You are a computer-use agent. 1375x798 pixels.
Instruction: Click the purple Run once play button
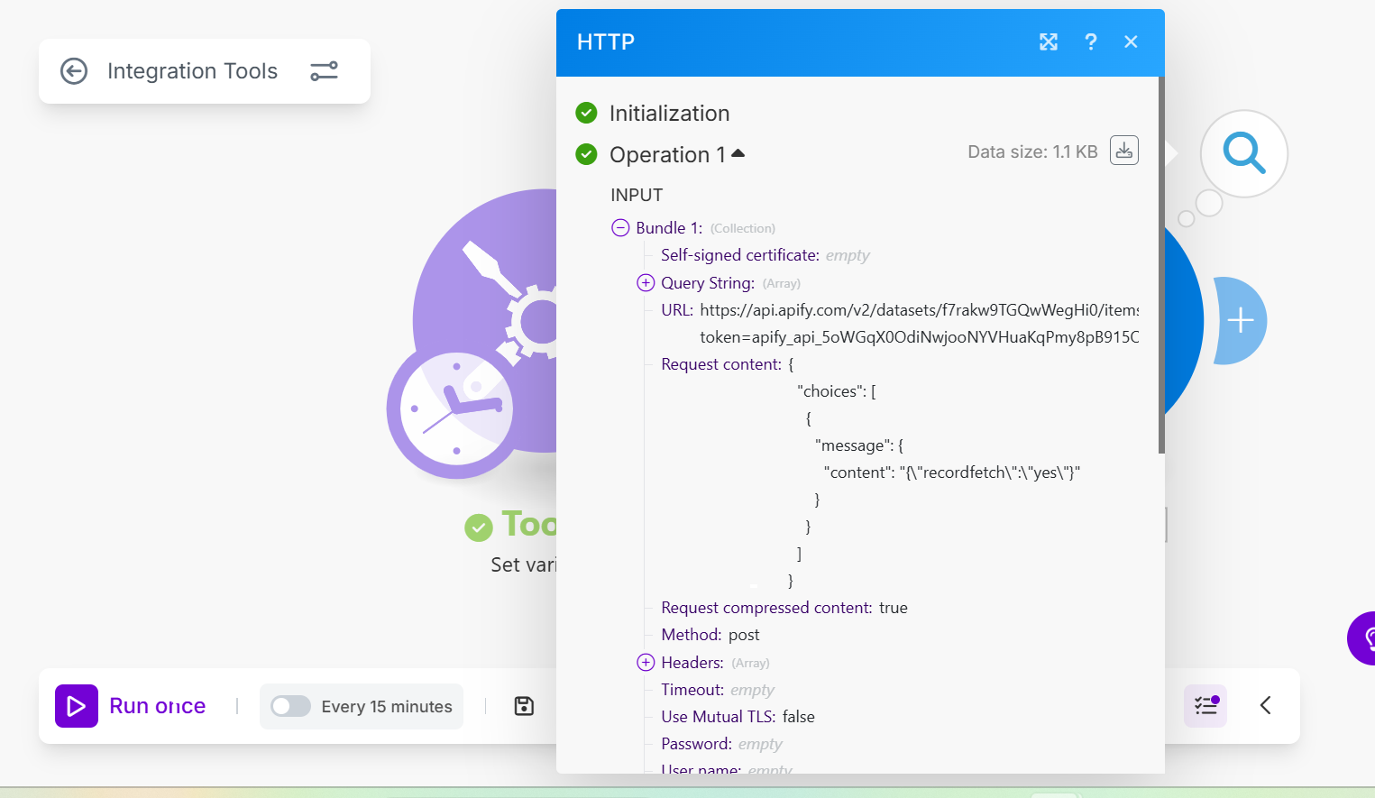77,706
